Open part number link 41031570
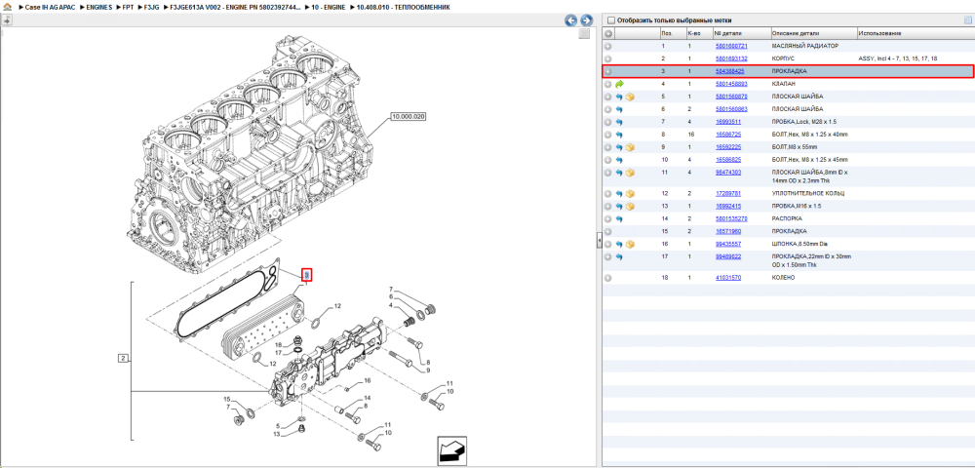 [728, 278]
